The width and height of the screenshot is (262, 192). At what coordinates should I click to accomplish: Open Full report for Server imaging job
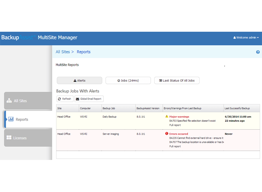click(x=175, y=146)
